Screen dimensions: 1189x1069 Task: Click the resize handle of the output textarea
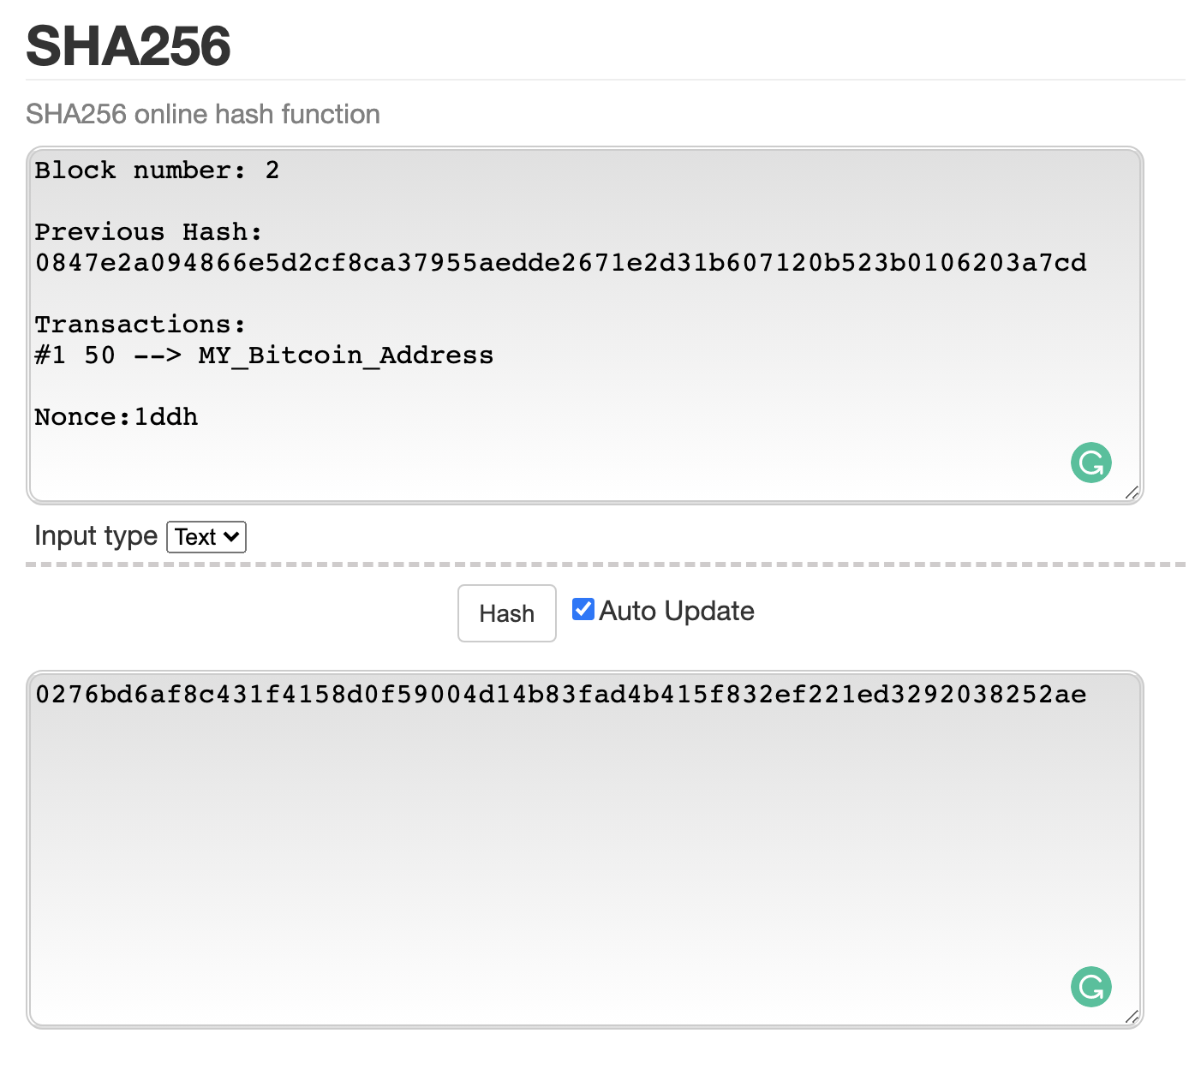click(x=1132, y=1017)
